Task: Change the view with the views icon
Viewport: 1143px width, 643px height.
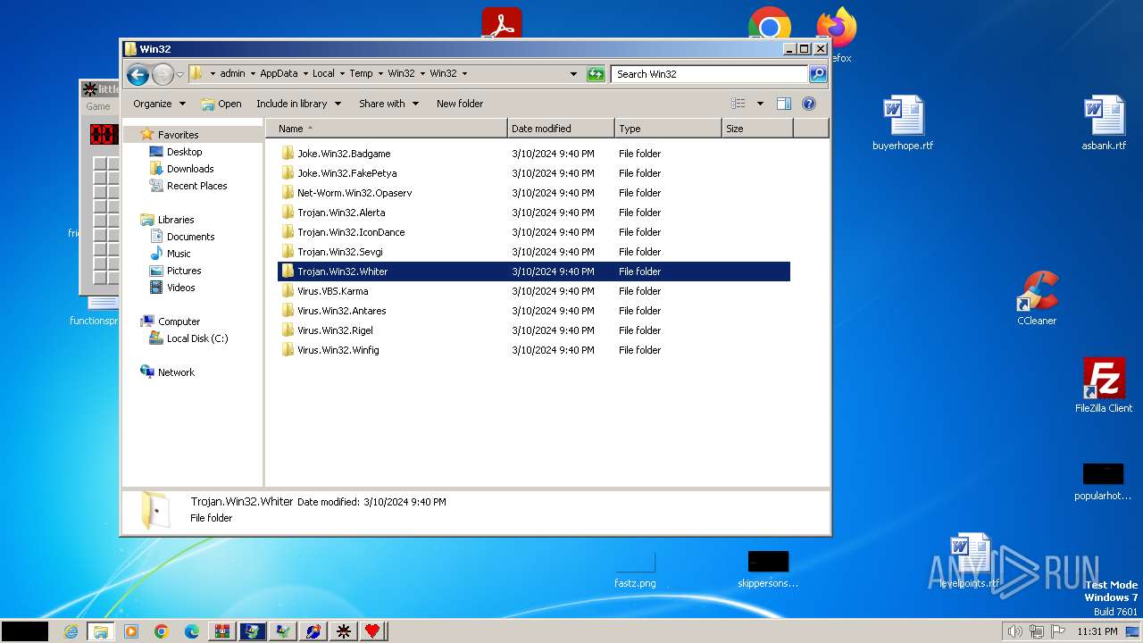Action: (738, 104)
